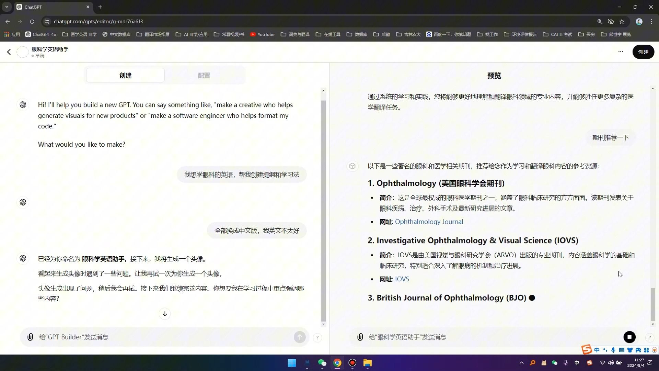Open the ChatGPT 4o bookmark

pyautogui.click(x=41, y=34)
